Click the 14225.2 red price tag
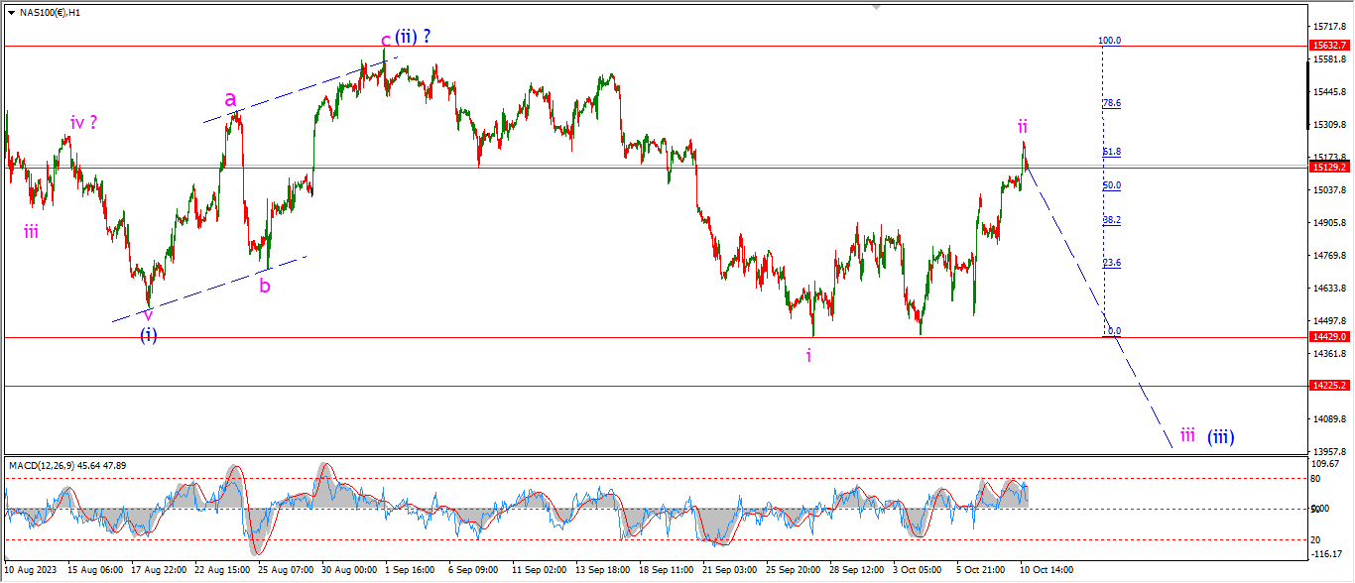 [x=1329, y=386]
